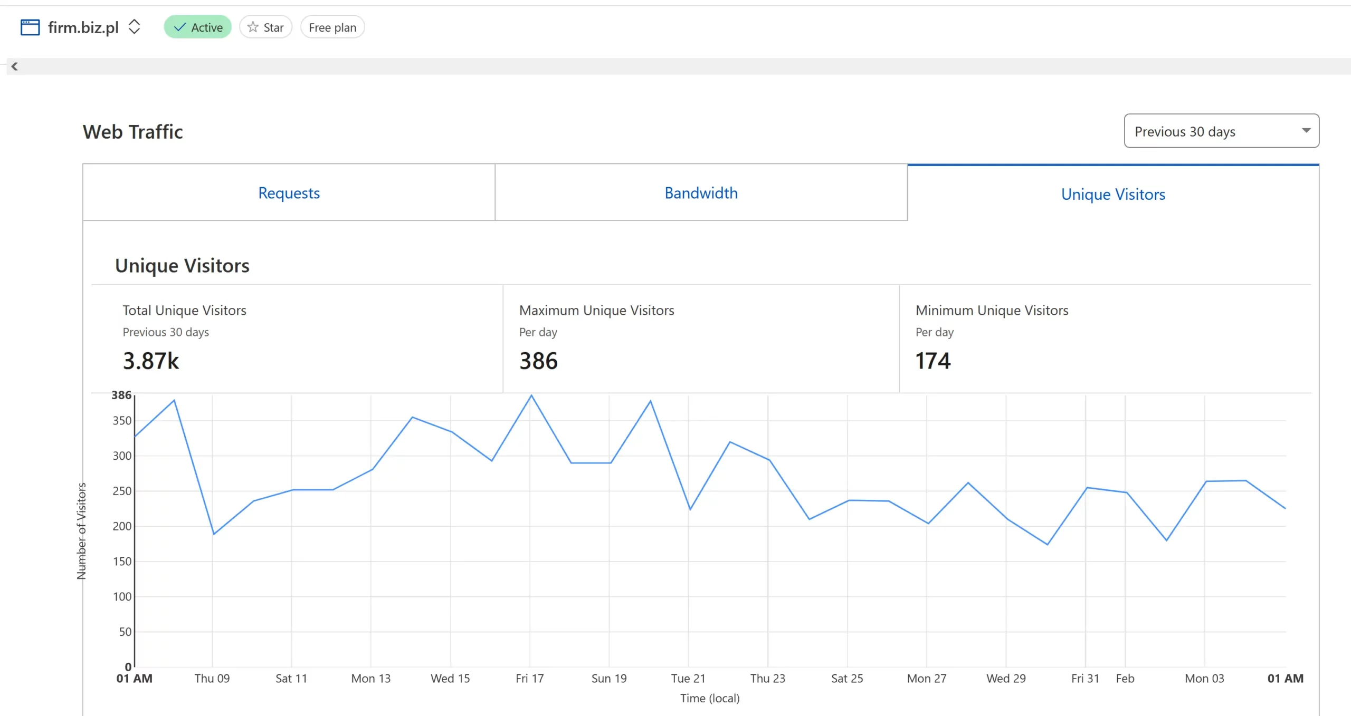Click the green Active status badge
This screenshot has height=716, width=1351.
pos(197,27)
